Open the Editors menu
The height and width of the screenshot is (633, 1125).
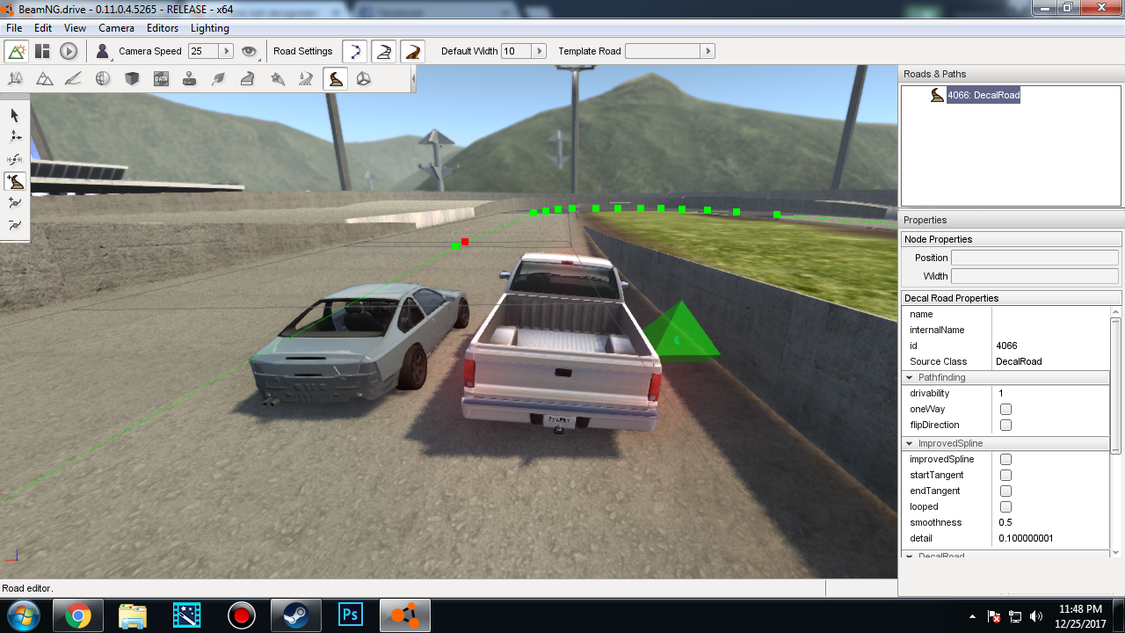pos(163,28)
